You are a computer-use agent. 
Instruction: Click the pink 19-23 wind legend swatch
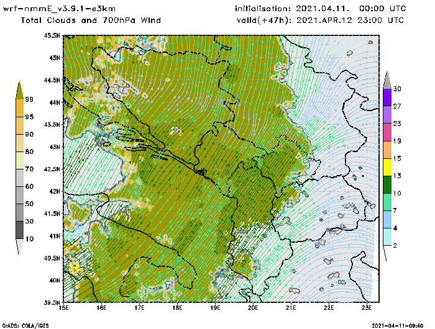click(387, 132)
